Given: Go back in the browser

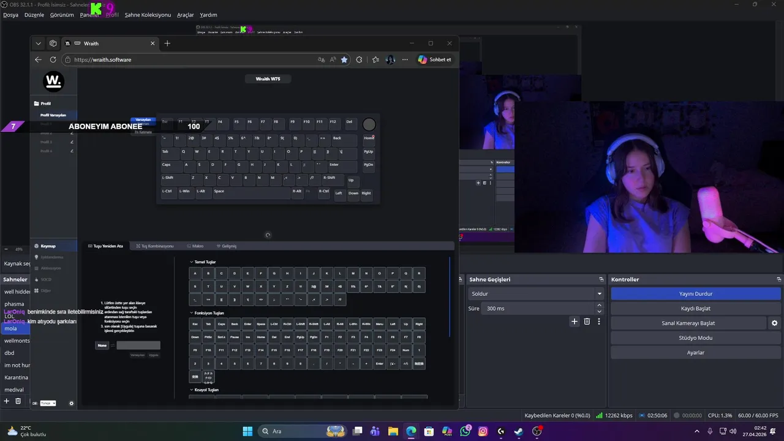Looking at the screenshot, I should (38, 59).
